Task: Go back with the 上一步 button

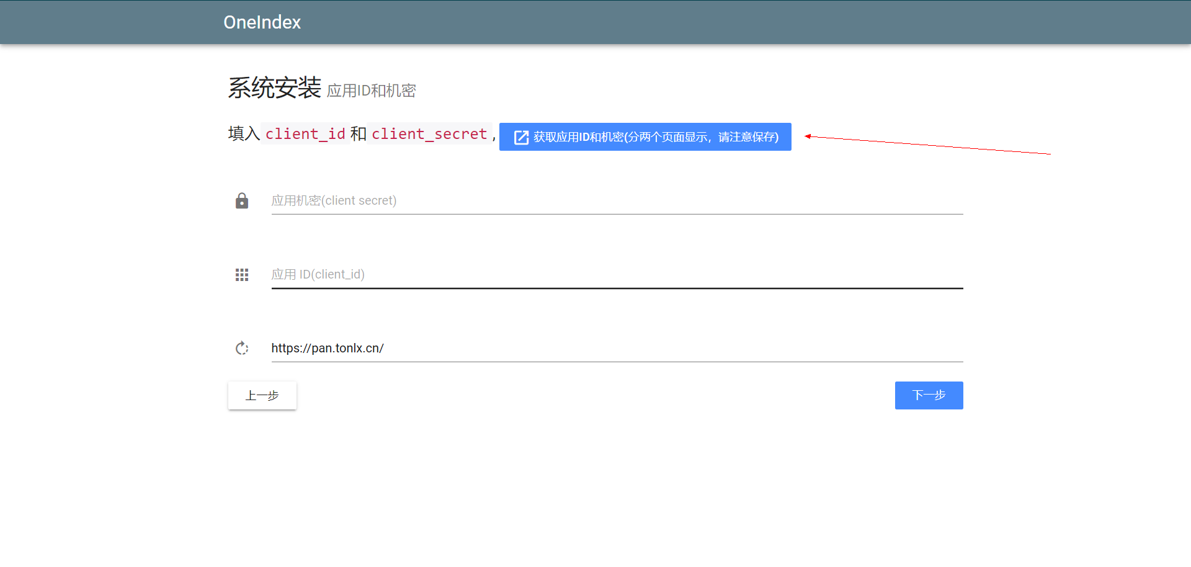Action: (262, 395)
